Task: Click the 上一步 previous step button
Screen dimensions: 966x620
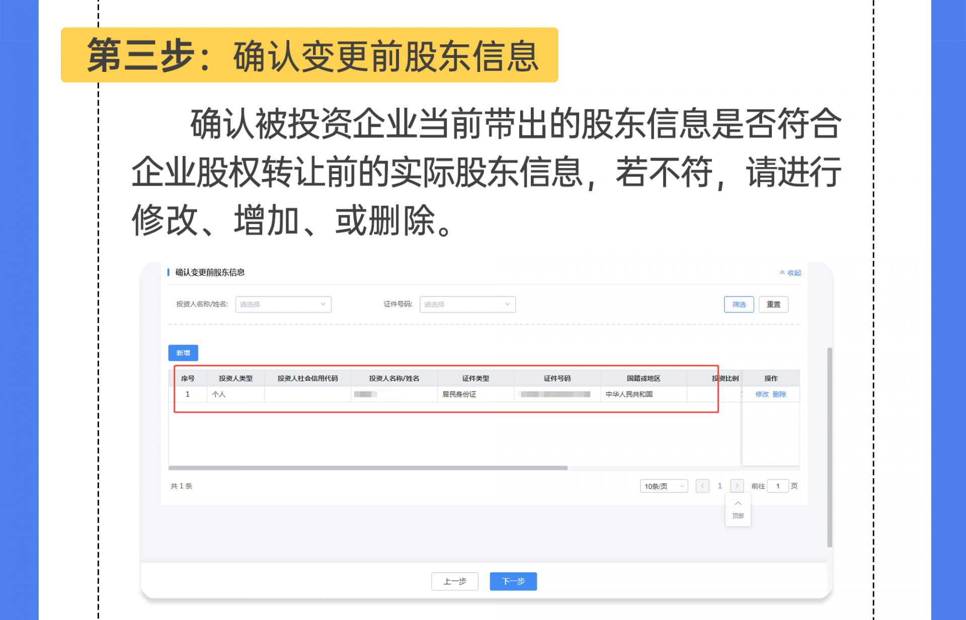Action: point(455,581)
